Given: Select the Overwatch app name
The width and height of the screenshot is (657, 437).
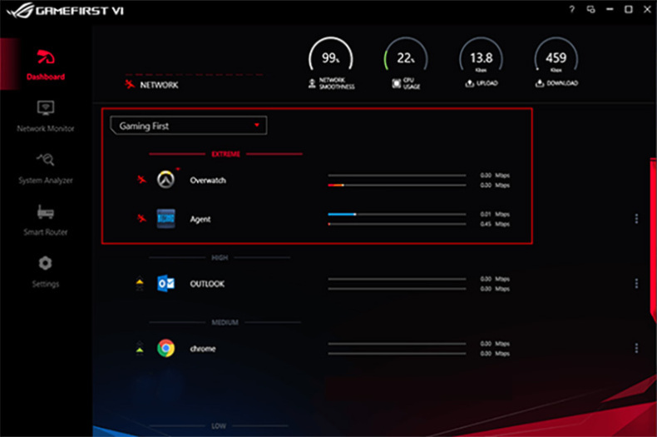Looking at the screenshot, I should click(208, 181).
